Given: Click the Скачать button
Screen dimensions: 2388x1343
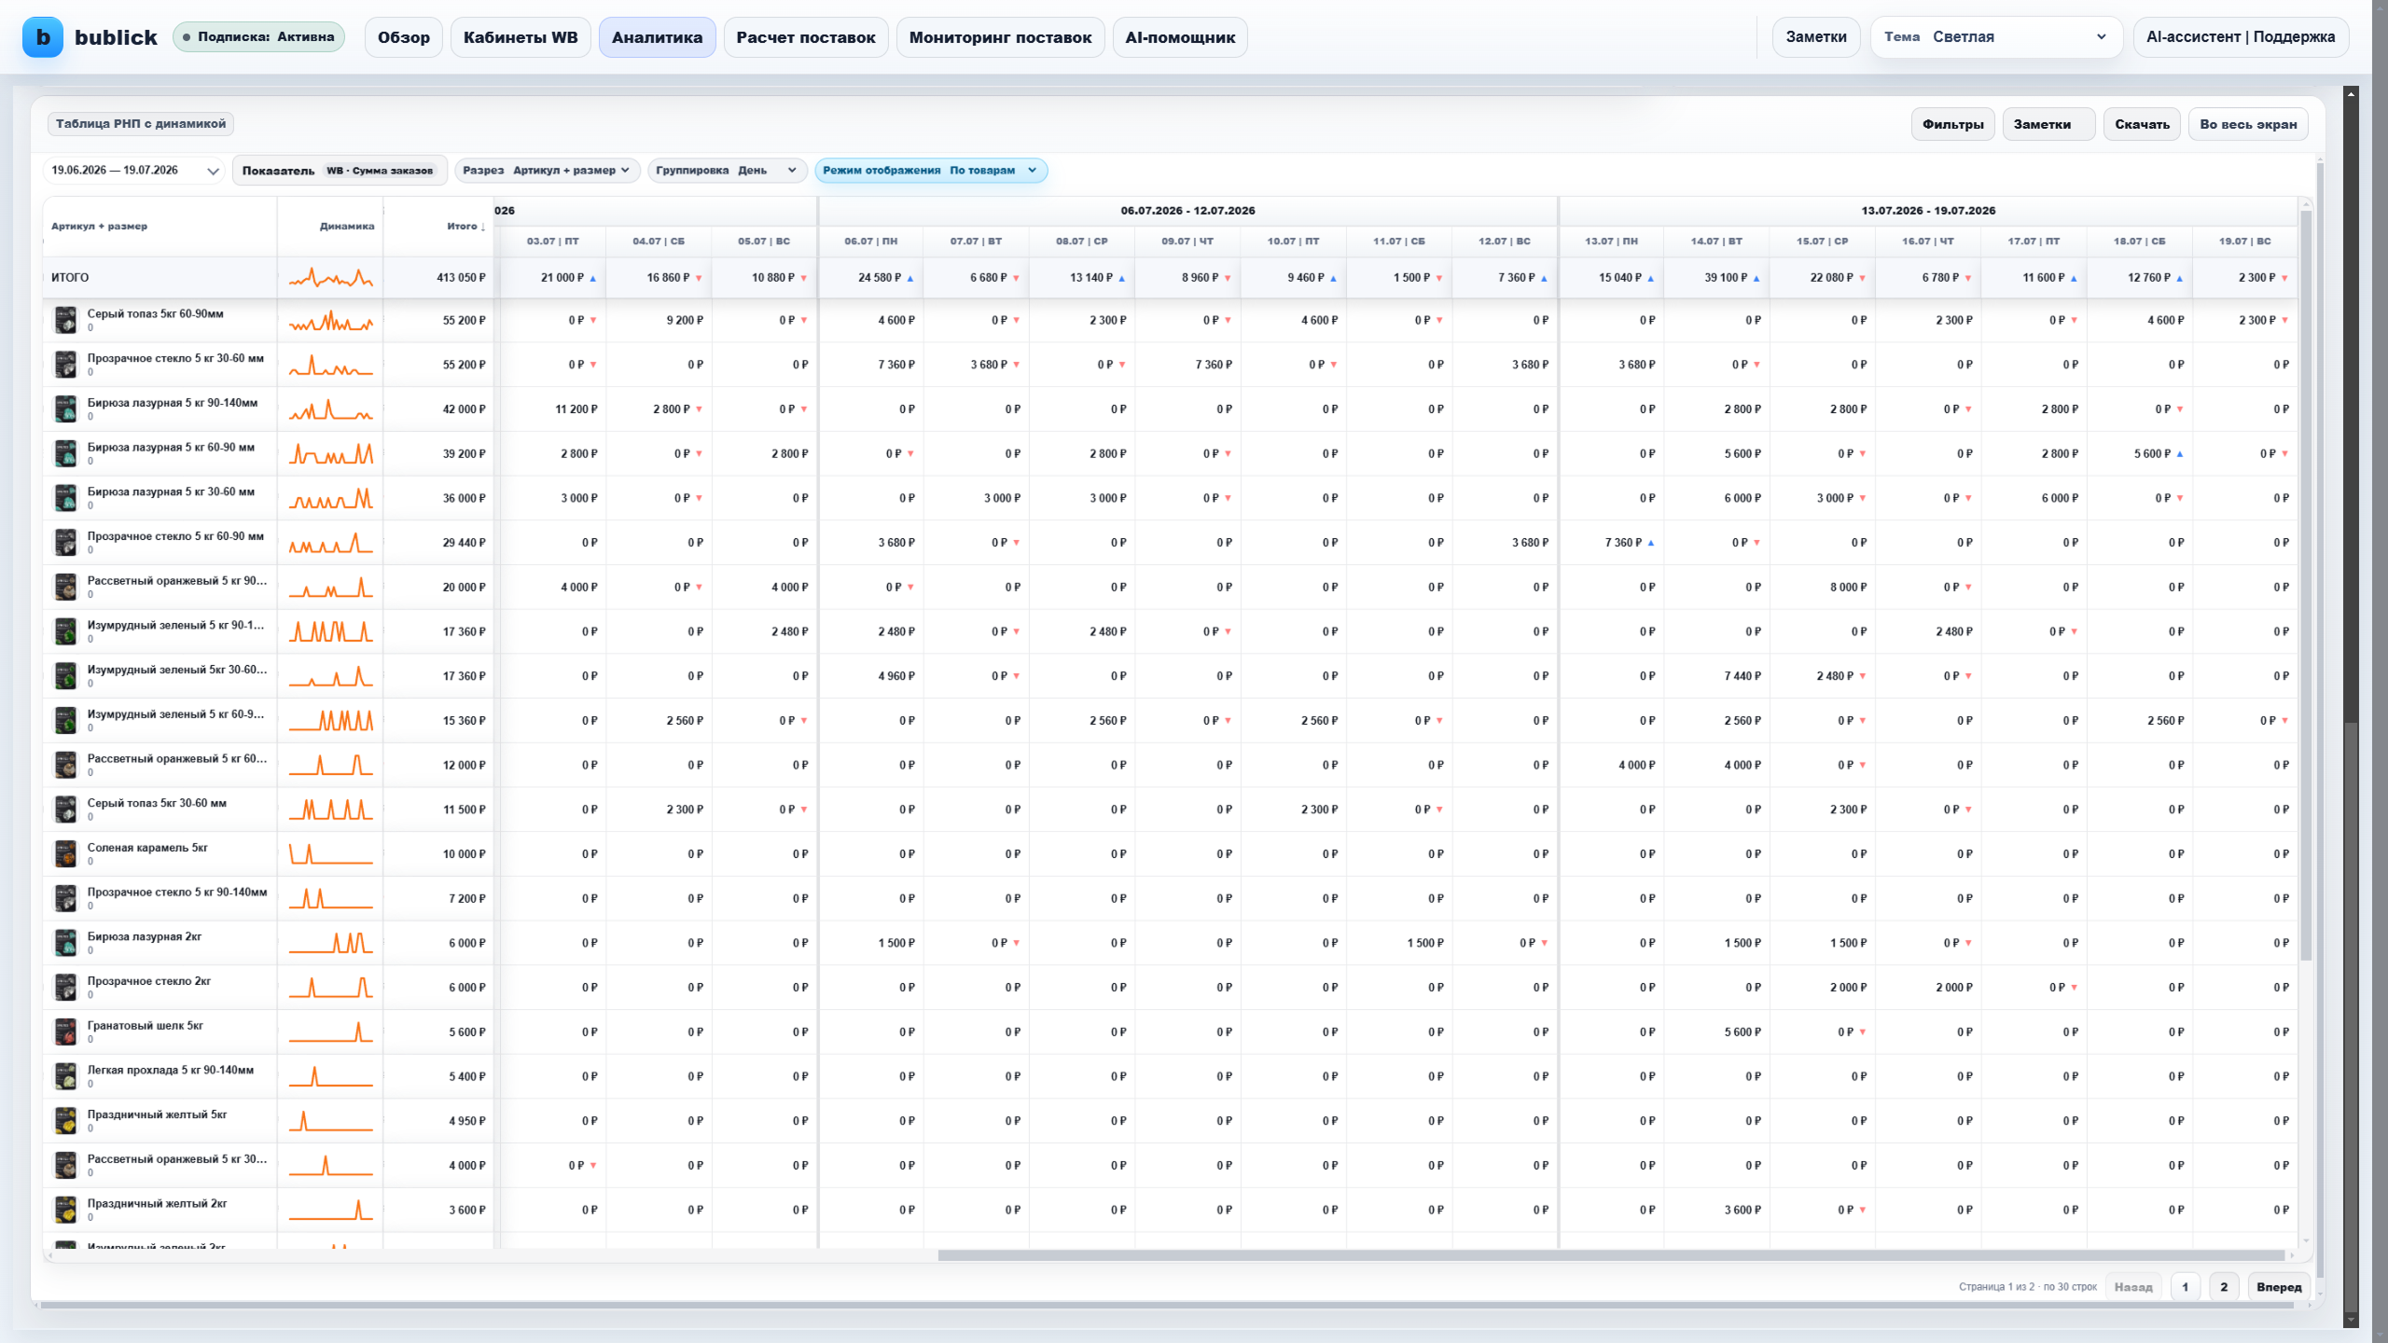Looking at the screenshot, I should coord(2142,124).
